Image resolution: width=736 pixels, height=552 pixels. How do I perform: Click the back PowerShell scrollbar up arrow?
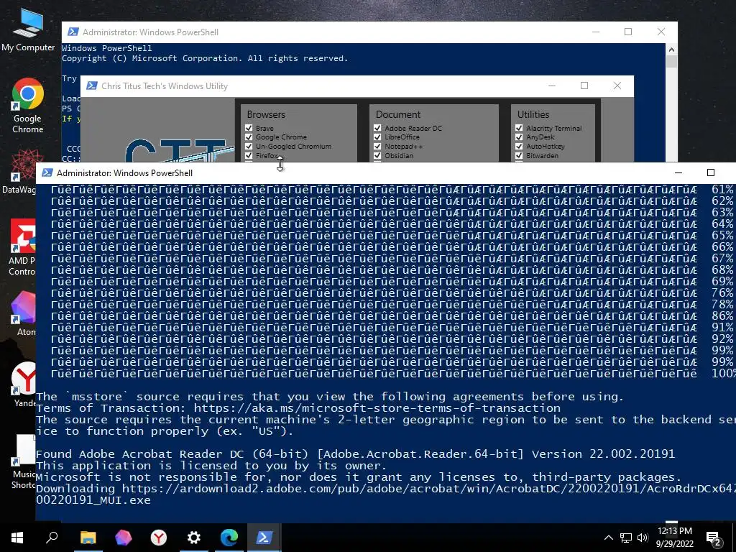(671, 50)
